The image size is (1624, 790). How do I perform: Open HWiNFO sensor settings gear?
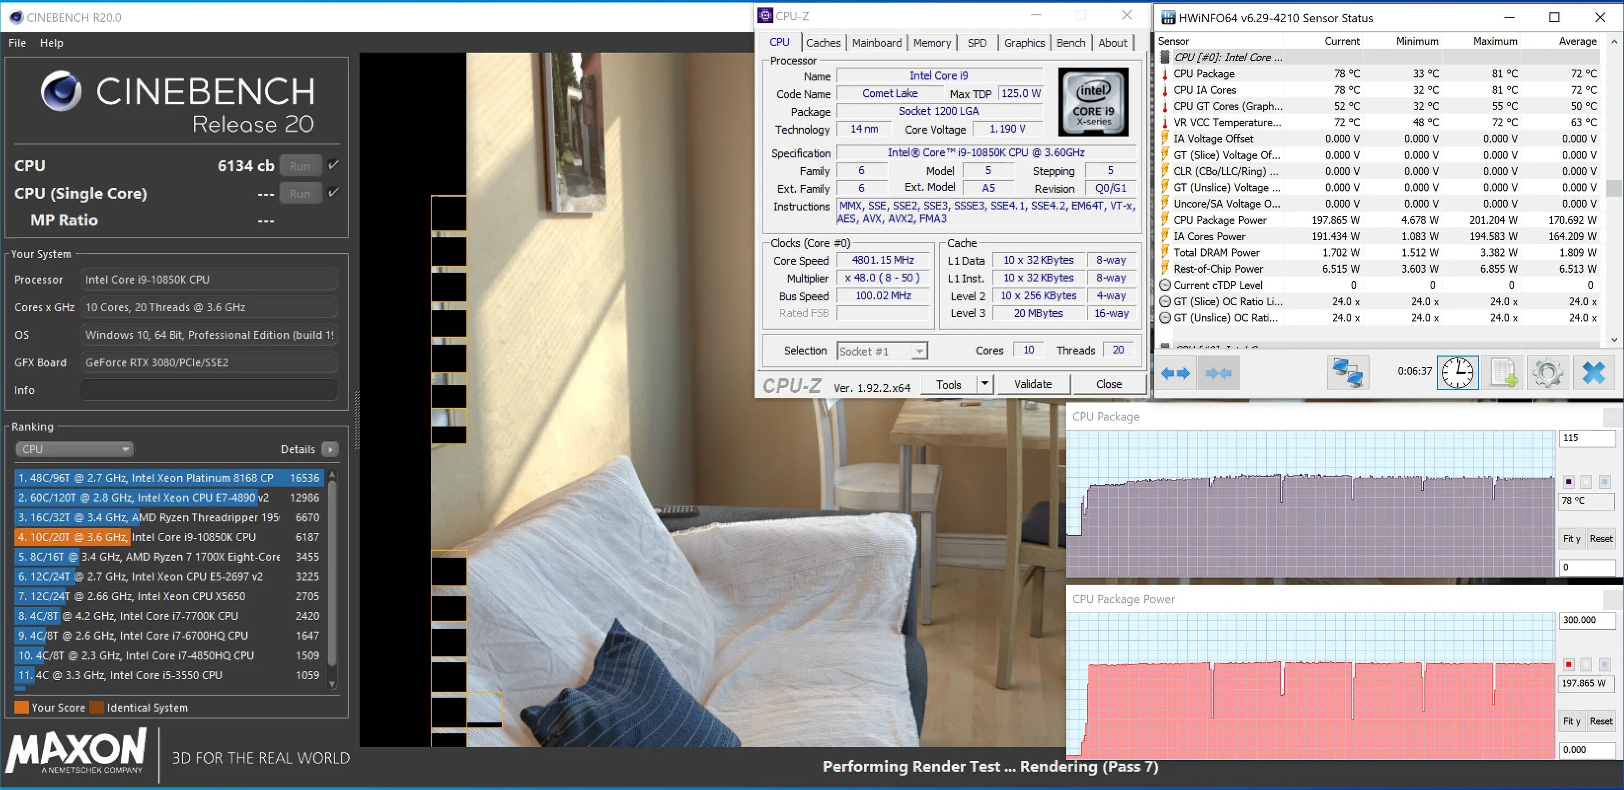coord(1548,373)
